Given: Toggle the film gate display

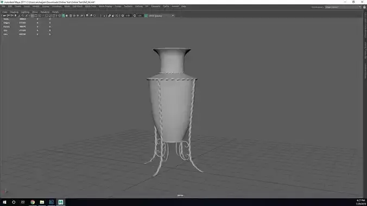Looking at the screenshot, I should click(36, 16).
